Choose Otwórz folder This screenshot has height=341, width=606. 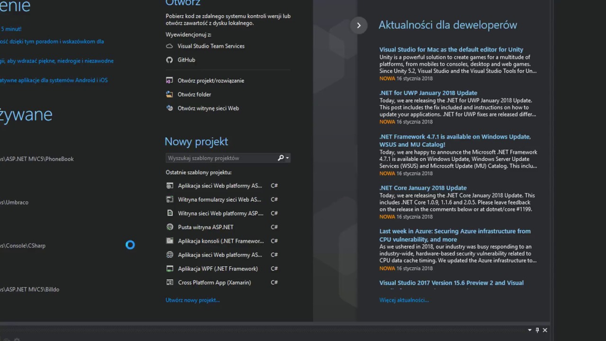pos(194,94)
